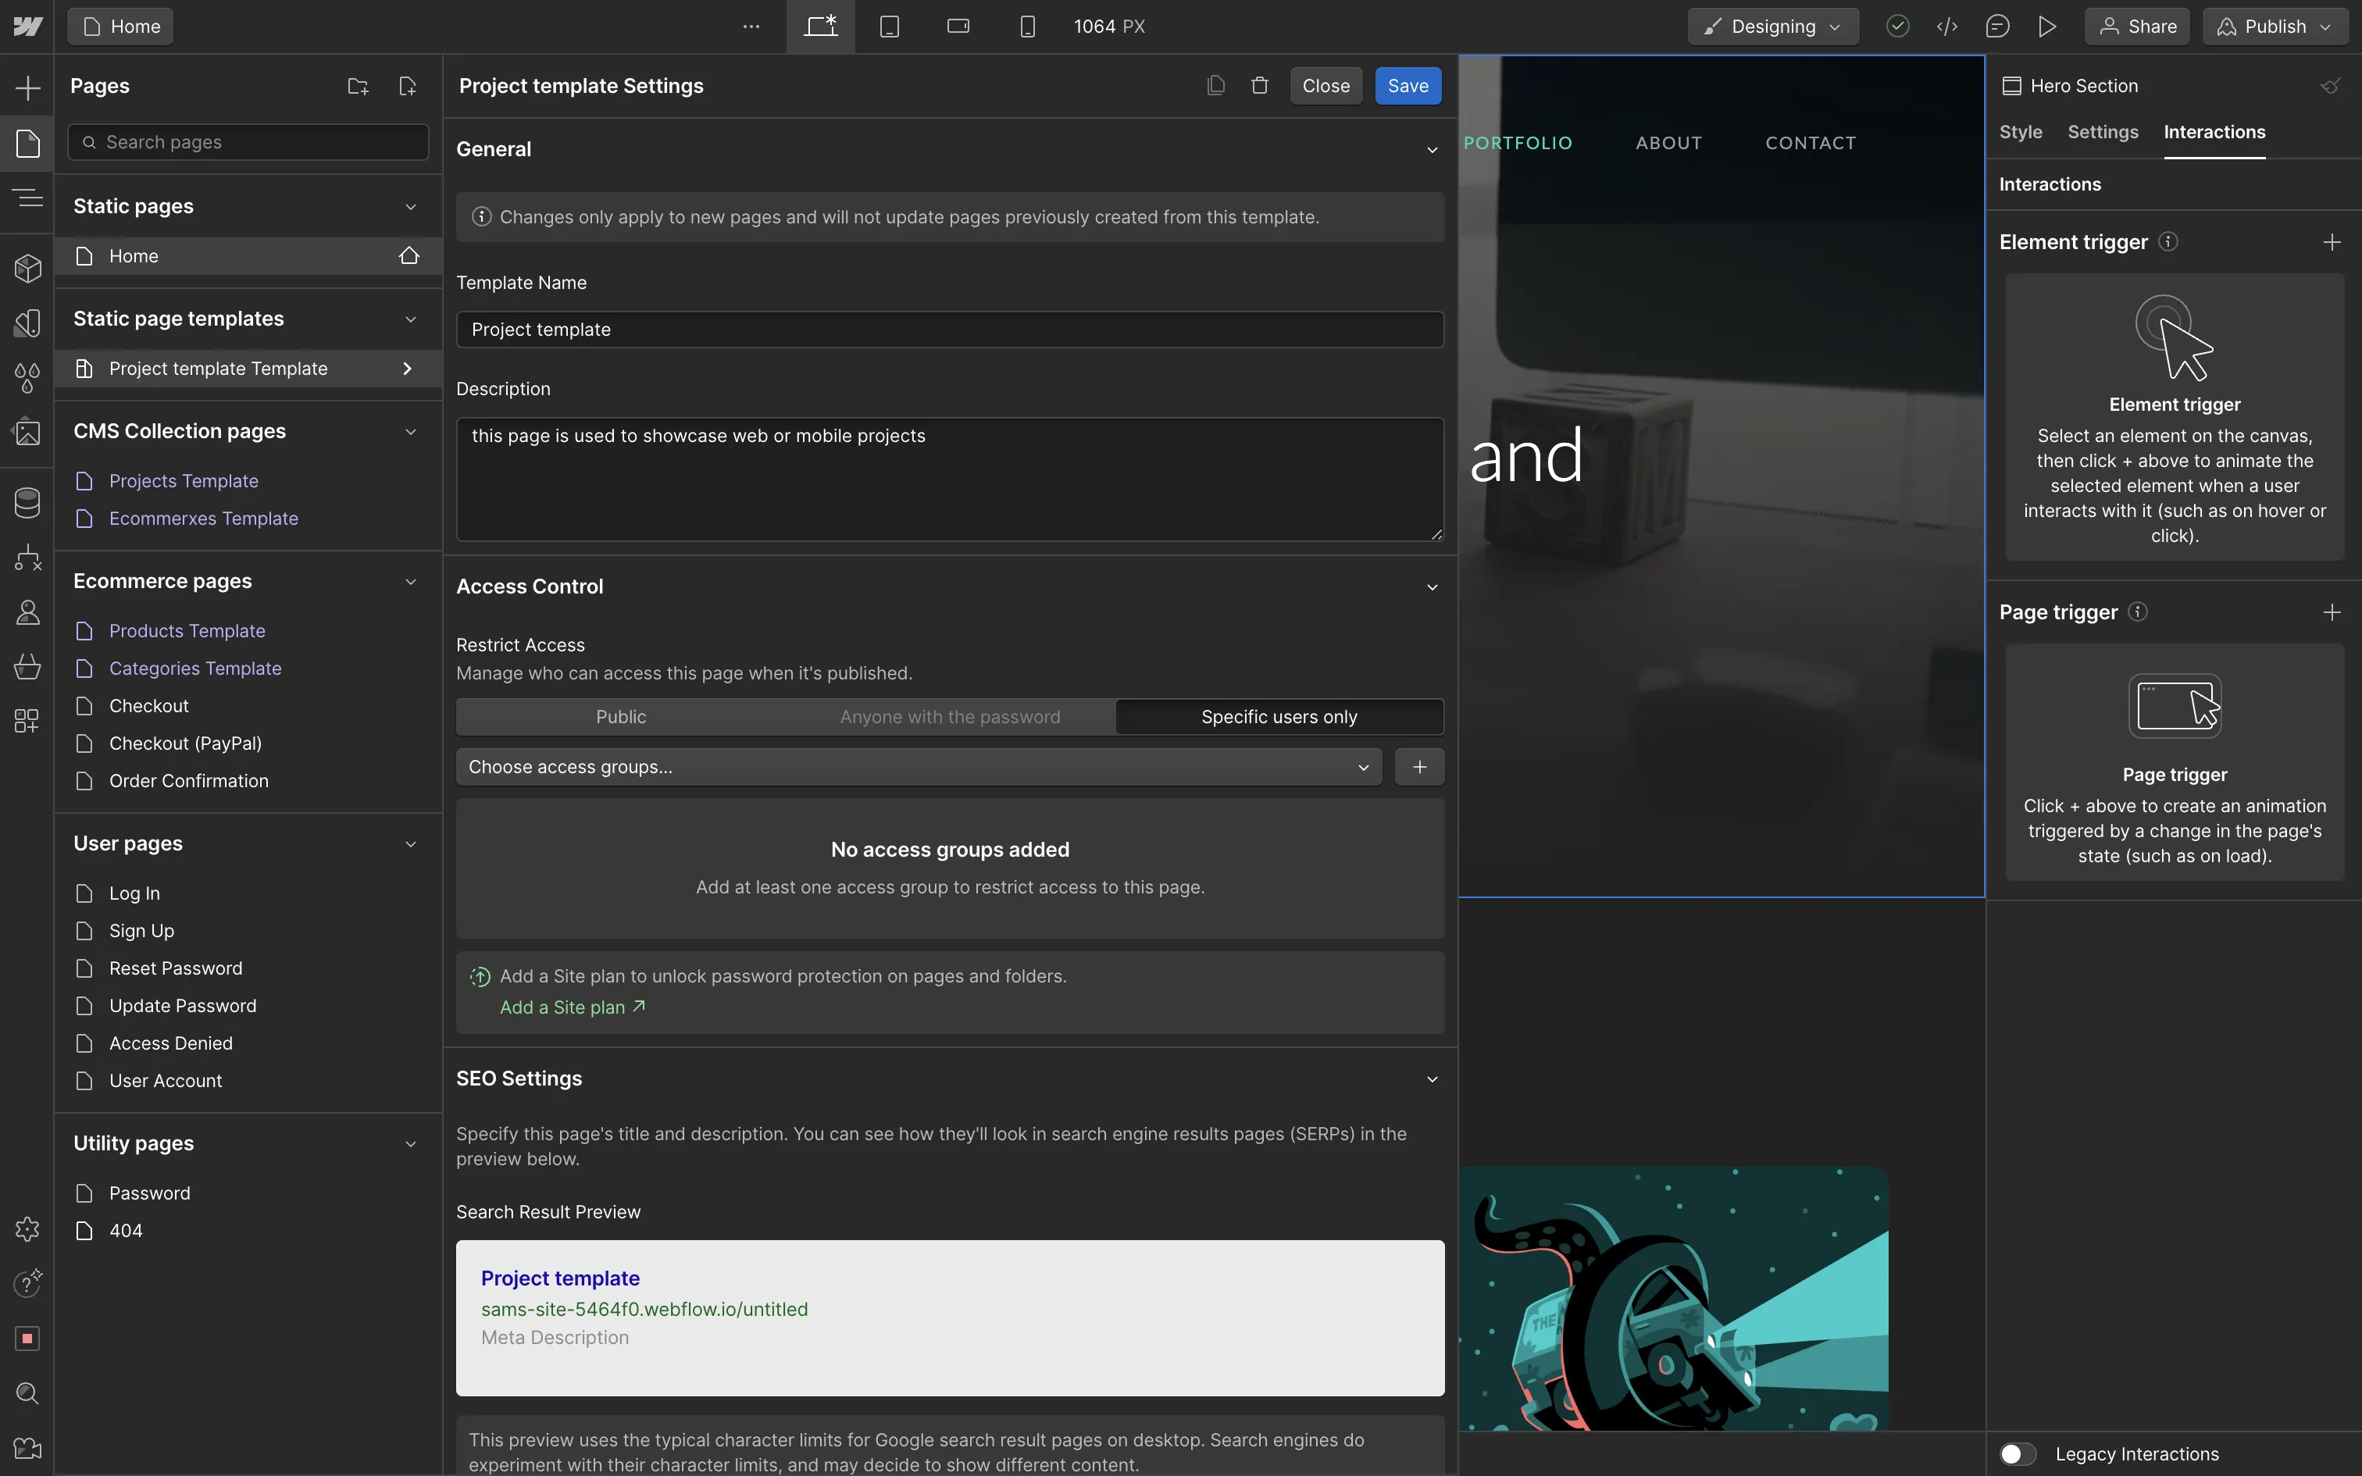Screen dimensions: 2362x1476
Task: Click the Template Name input field
Action: point(949,330)
